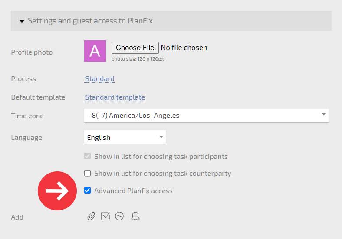Add a reminder with the bell icon
The height and width of the screenshot is (239, 342).
(135, 216)
